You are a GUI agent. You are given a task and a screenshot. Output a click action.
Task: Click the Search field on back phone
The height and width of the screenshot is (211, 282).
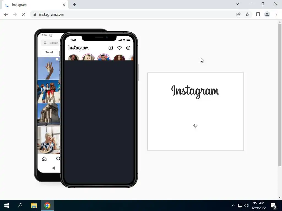50,43
